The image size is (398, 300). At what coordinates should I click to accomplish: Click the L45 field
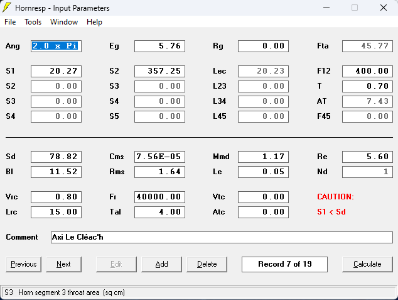pyautogui.click(x=263, y=116)
